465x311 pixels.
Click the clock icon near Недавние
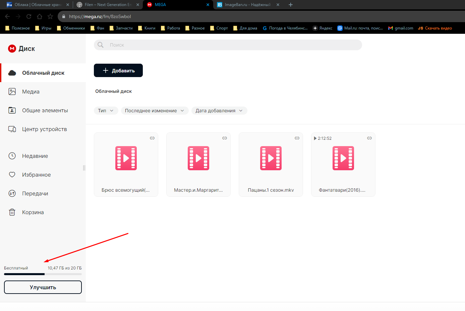click(12, 156)
